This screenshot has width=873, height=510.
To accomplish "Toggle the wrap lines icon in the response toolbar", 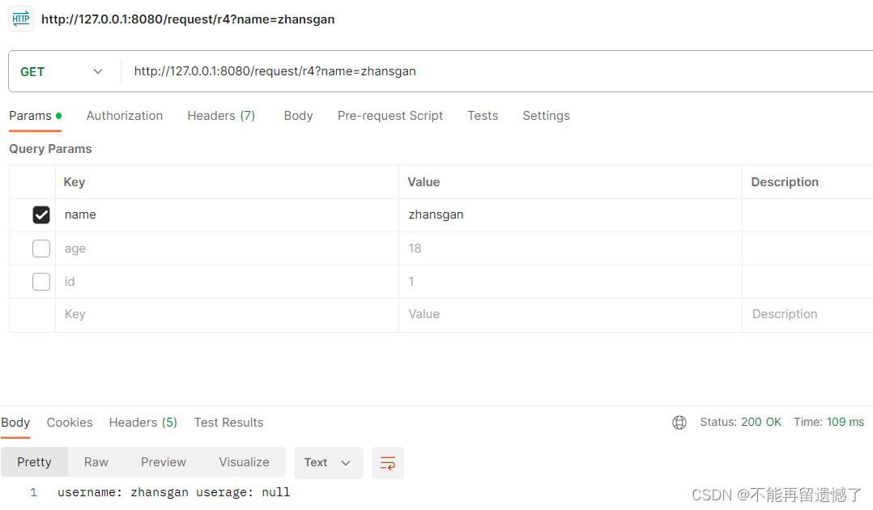I will 387,463.
